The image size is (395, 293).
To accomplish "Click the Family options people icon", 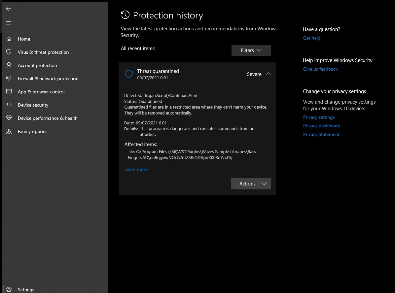I will pos(9,131).
